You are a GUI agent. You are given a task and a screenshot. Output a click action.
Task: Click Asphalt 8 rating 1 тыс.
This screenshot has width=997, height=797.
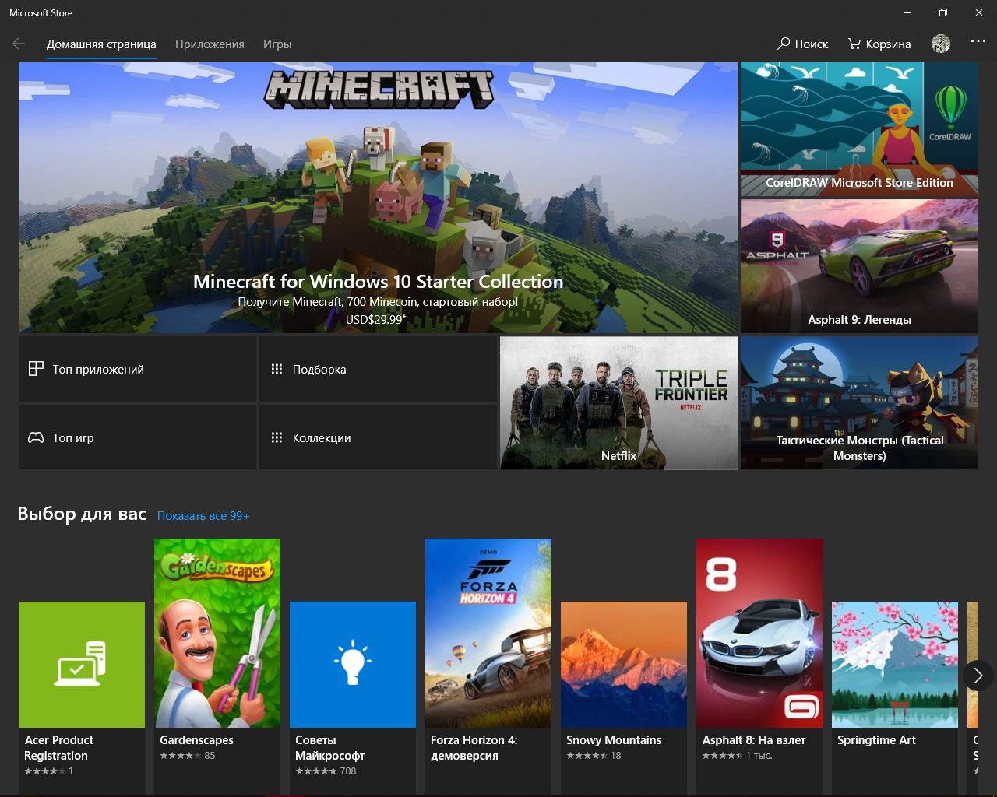[738, 756]
